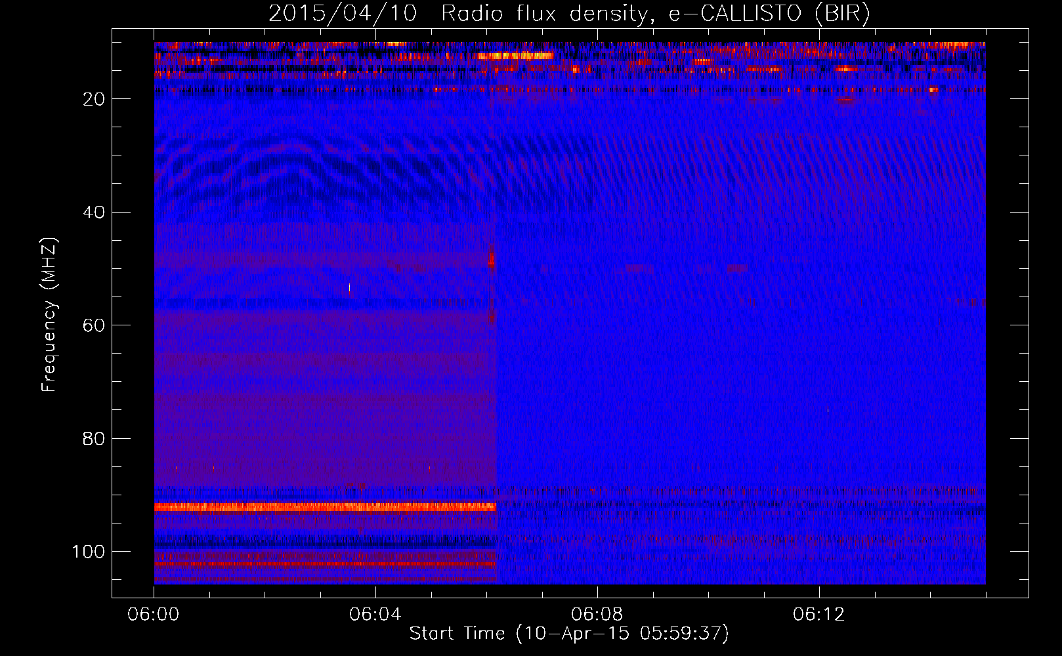Select the 20 MHz frequency tick label
This screenshot has width=1062, height=656.
pos(94,99)
